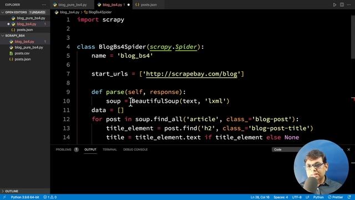This screenshot has height=200, width=355.
Task: Click the webcam presenter thumbnail
Action: point(321,167)
